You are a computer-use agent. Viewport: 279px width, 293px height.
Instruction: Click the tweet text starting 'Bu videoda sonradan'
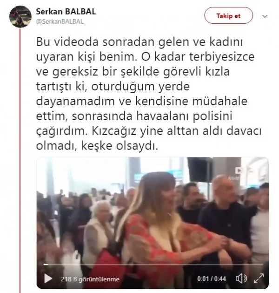(x=149, y=94)
